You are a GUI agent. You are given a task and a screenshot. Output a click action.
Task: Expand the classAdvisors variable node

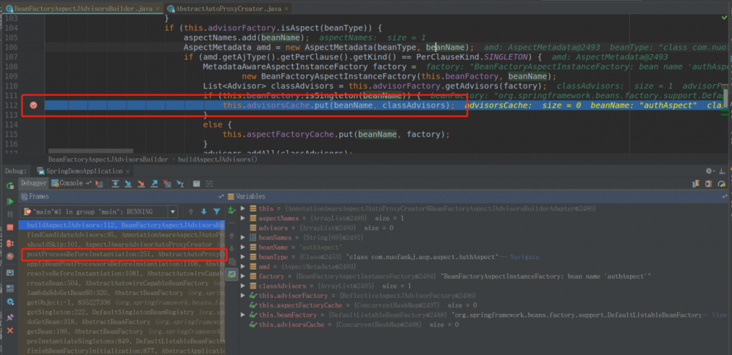pos(242,286)
